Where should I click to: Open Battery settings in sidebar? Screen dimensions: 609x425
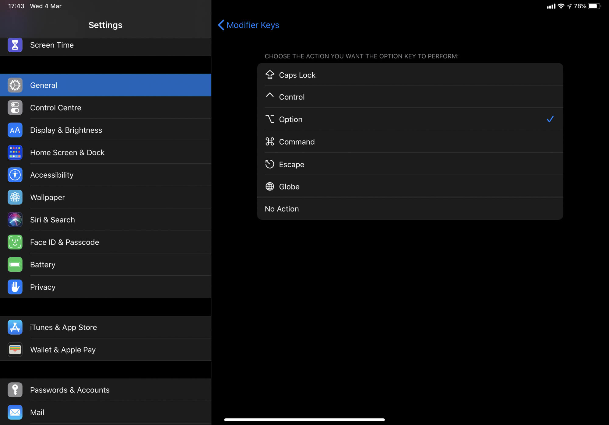[x=105, y=265]
